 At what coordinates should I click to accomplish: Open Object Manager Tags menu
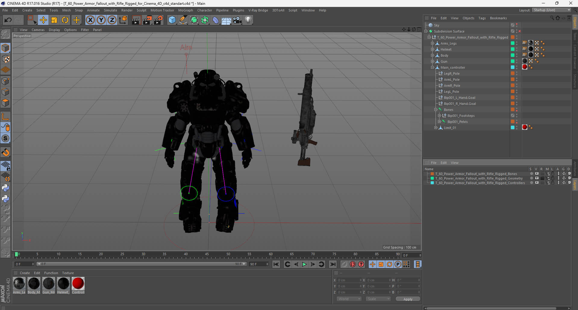click(x=482, y=18)
